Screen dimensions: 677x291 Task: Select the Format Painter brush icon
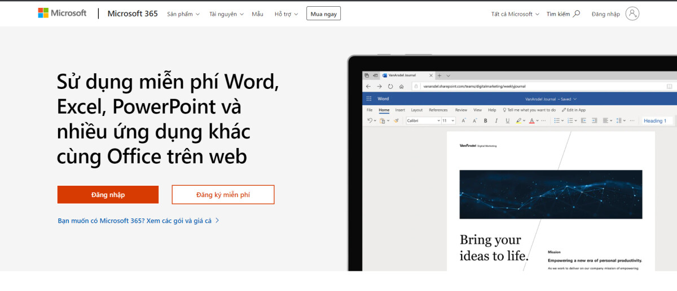[396, 120]
